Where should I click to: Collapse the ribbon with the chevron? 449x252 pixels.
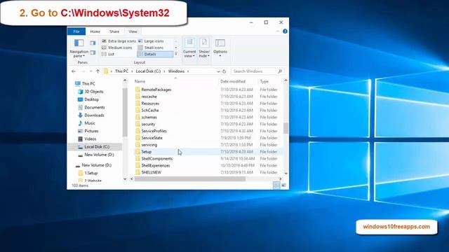coord(278,31)
